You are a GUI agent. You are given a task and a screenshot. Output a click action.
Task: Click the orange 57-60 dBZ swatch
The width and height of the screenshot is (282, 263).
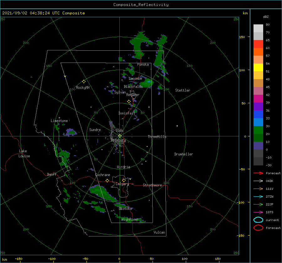click(x=258, y=52)
